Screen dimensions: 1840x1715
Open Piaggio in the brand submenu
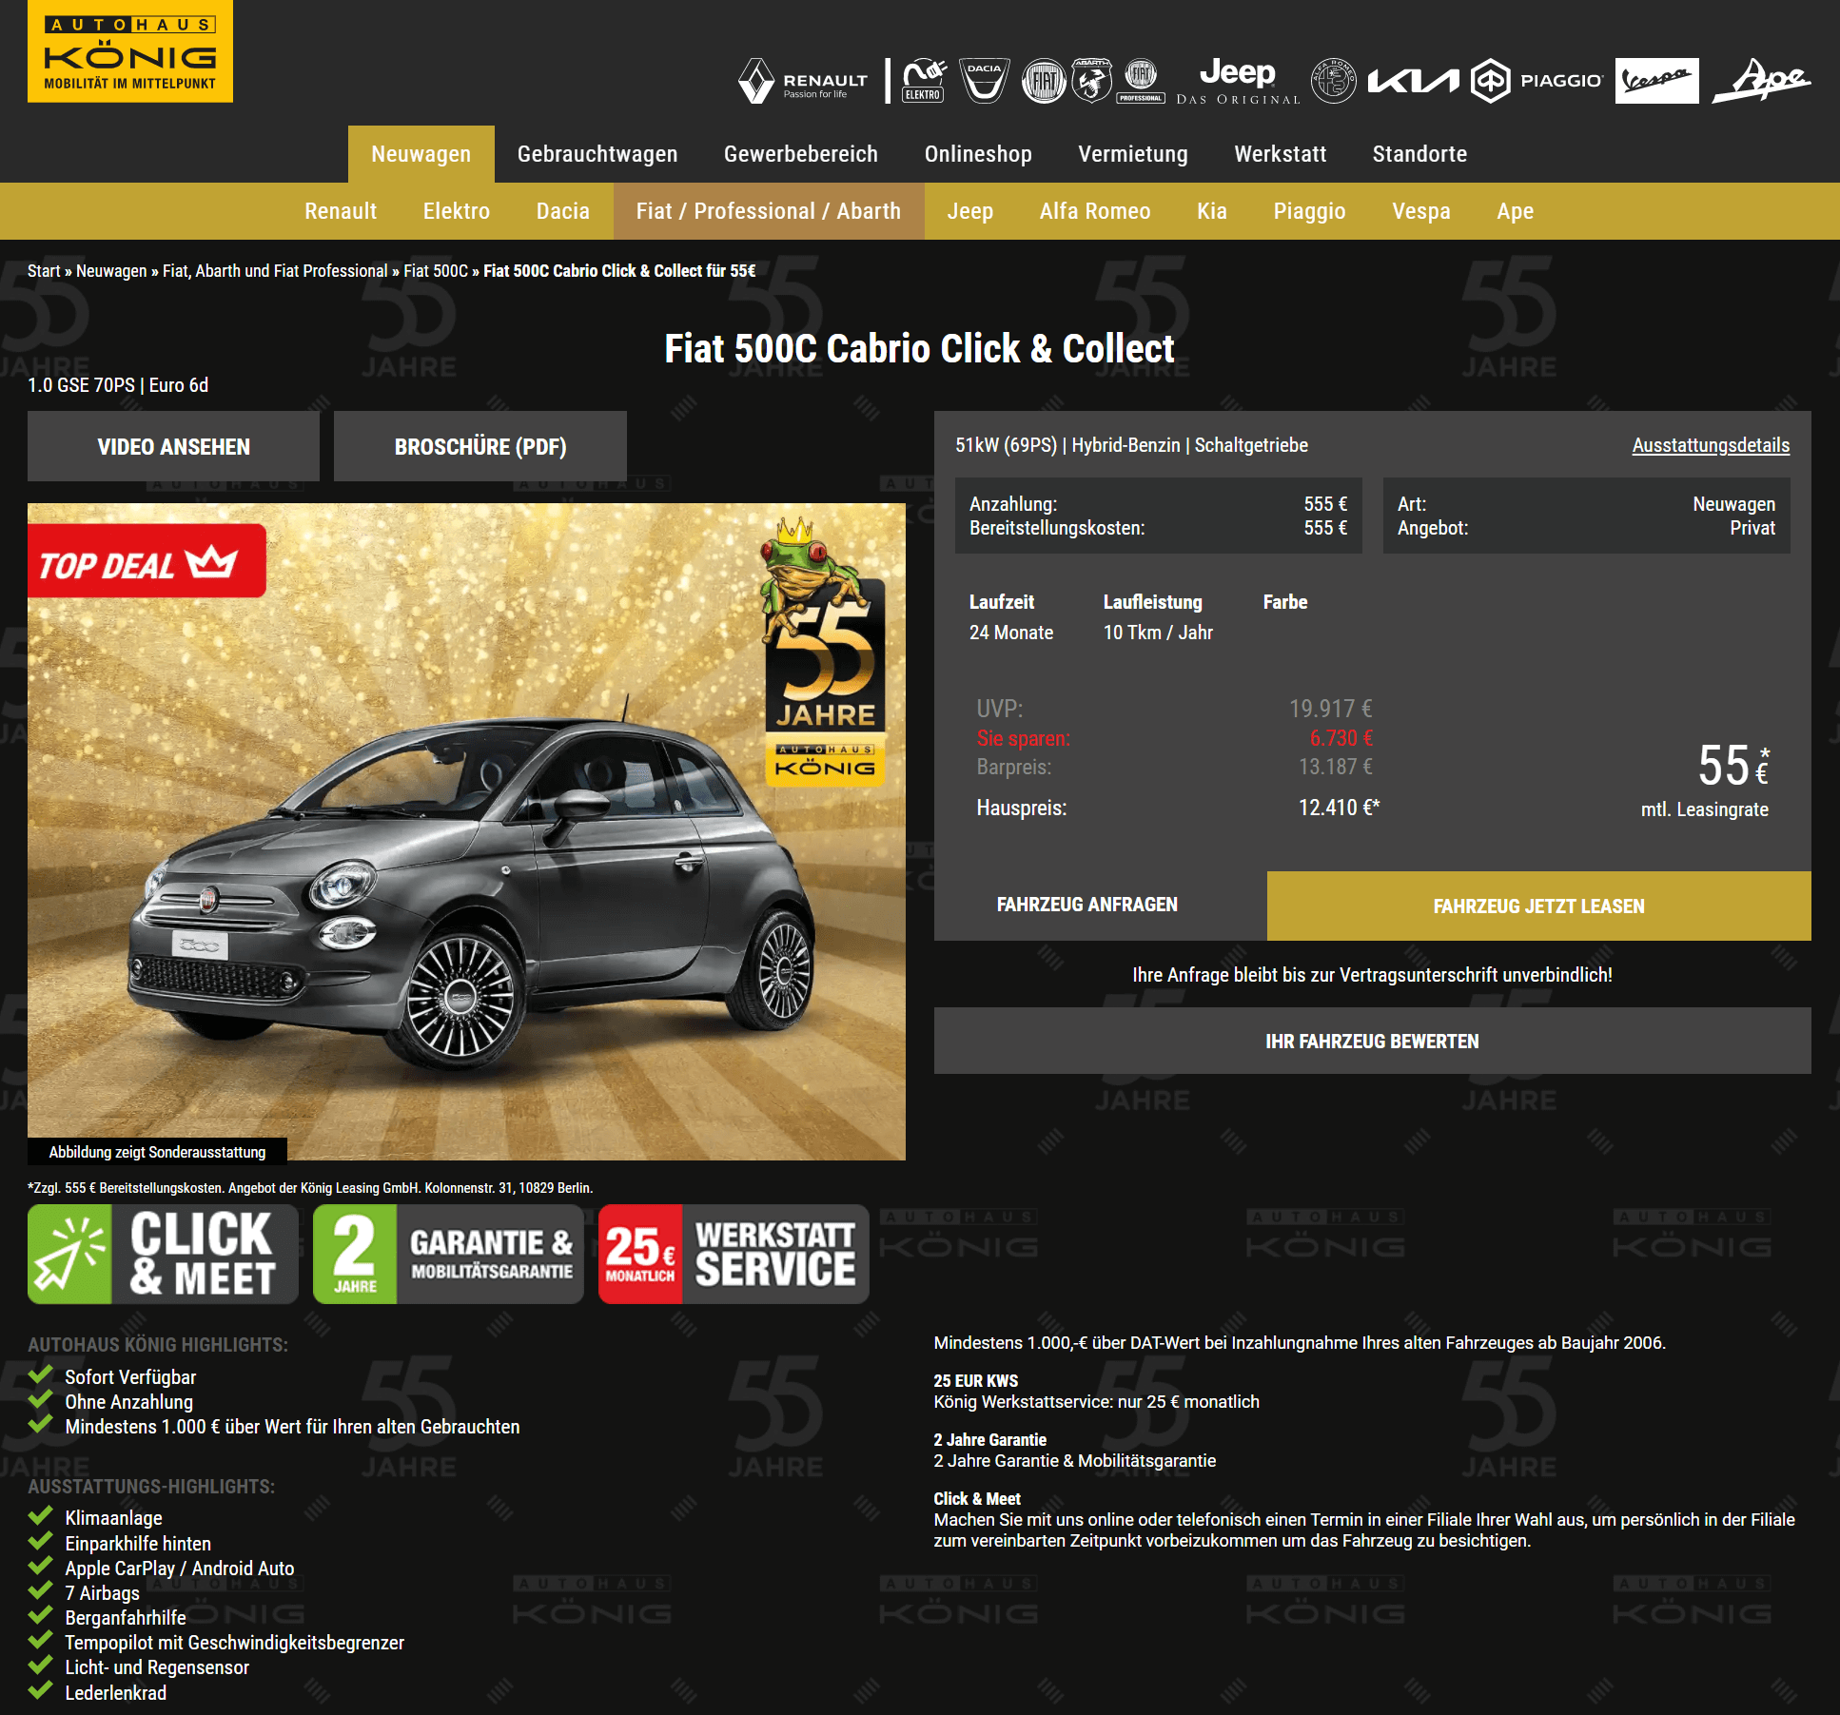coord(1309,211)
